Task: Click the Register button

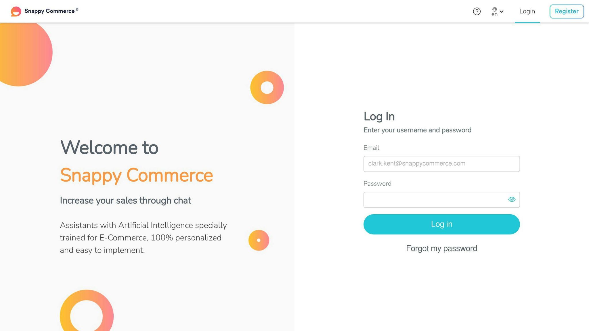Action: tap(567, 11)
